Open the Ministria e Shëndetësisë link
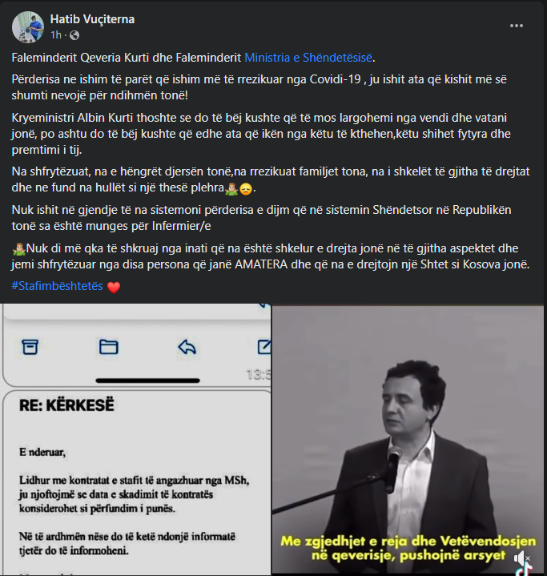 (x=308, y=58)
